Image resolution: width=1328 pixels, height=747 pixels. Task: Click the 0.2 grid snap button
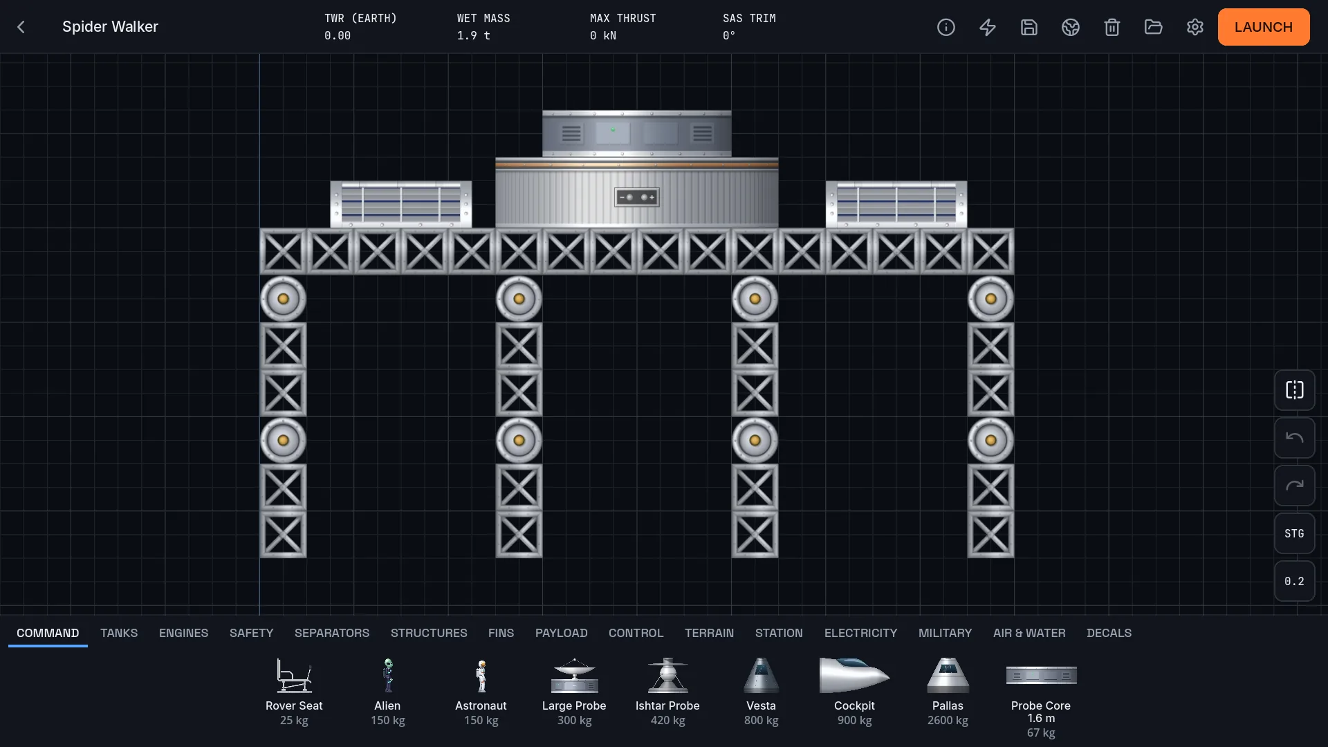click(1295, 581)
